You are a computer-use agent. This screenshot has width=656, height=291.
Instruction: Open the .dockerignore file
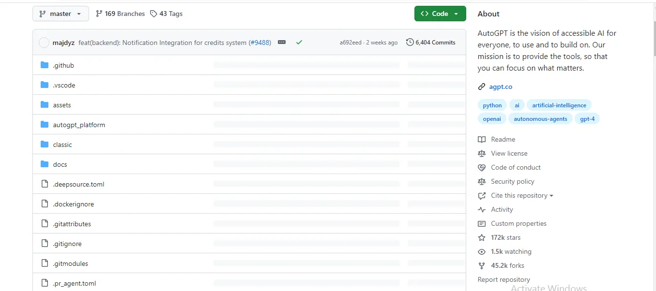(x=74, y=204)
